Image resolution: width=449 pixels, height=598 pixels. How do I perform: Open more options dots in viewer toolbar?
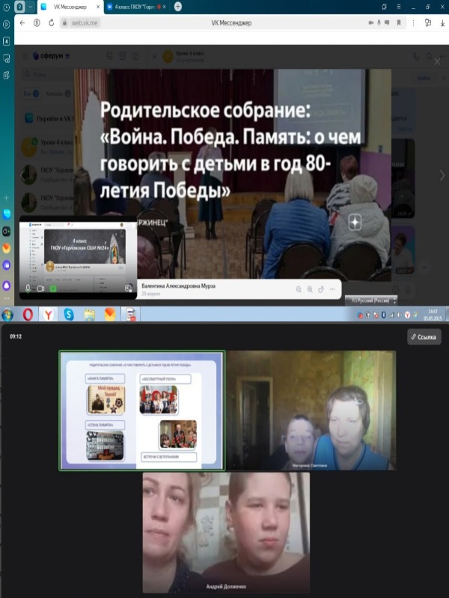(332, 289)
